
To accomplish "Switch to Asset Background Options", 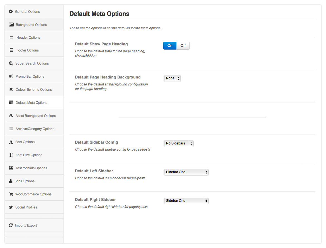I will tap(35, 116).
